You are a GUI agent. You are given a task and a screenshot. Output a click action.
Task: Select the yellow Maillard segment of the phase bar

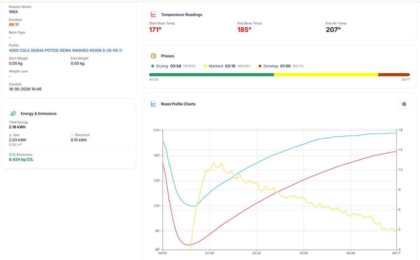pyautogui.click(x=326, y=74)
